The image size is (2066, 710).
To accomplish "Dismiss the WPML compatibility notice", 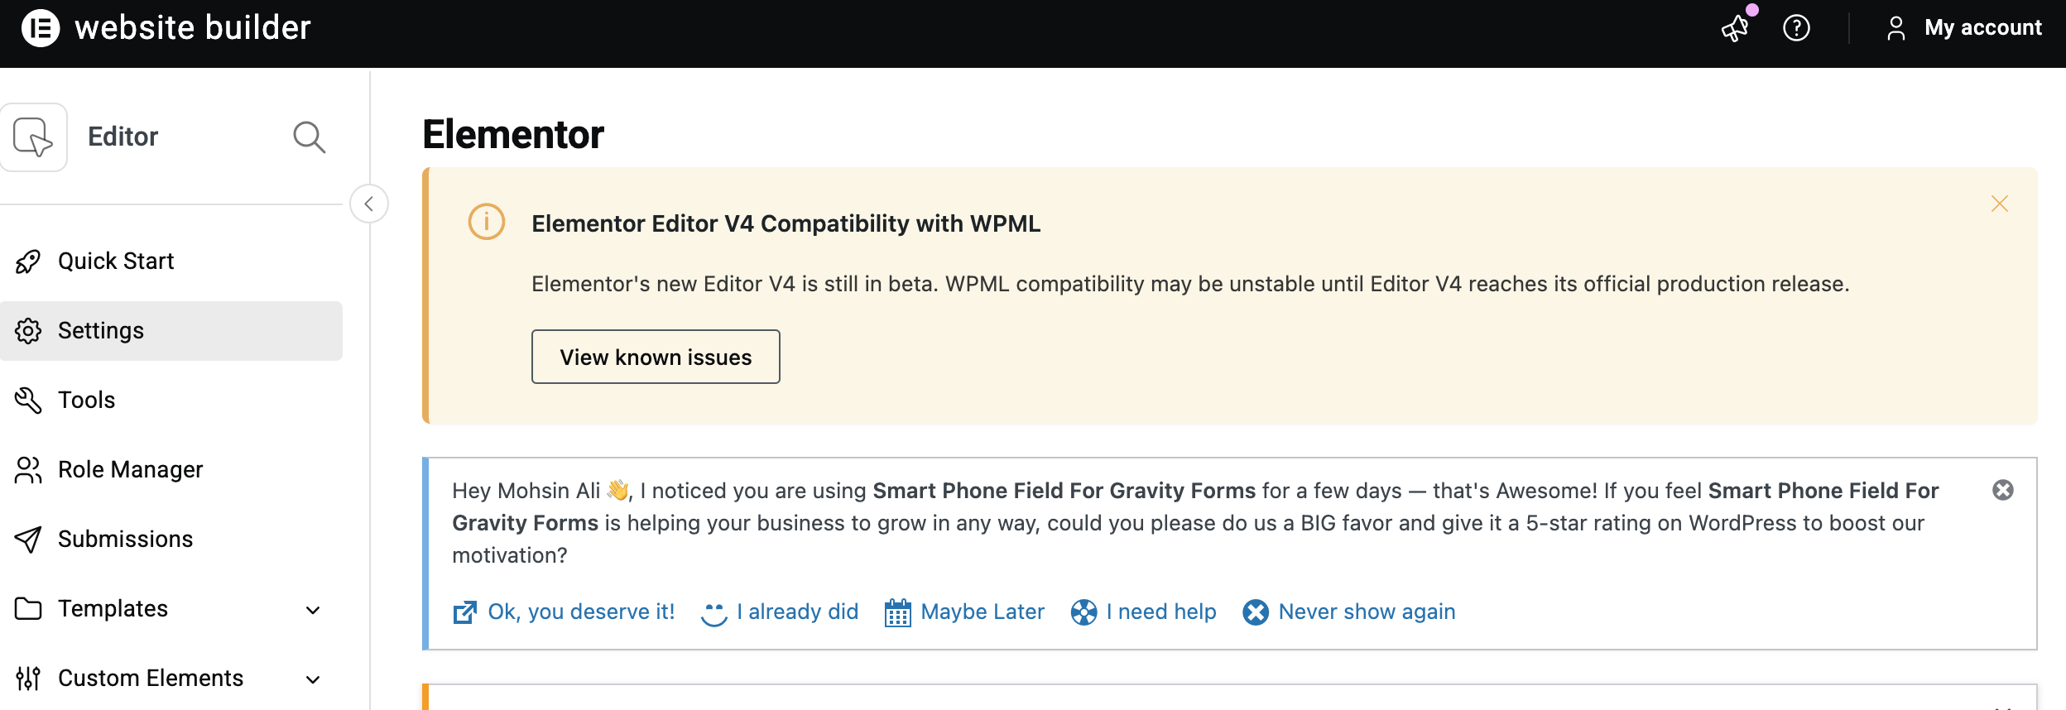I will click(x=1999, y=204).
